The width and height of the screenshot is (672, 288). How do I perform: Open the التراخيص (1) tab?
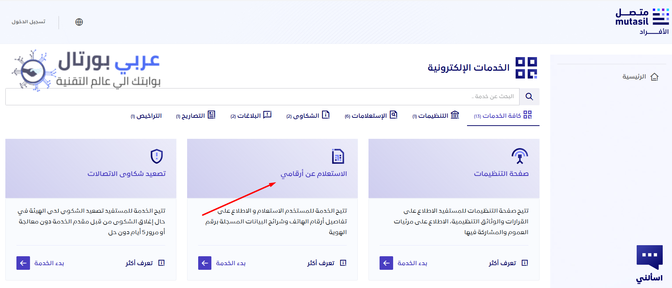(x=146, y=116)
